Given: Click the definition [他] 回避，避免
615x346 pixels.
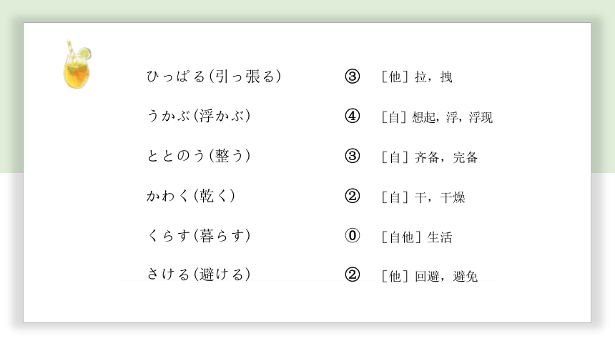Looking at the screenshot, I should [x=430, y=277].
